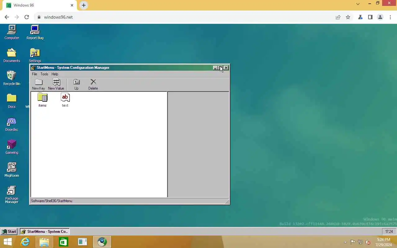Open the Help menu

tap(55, 74)
